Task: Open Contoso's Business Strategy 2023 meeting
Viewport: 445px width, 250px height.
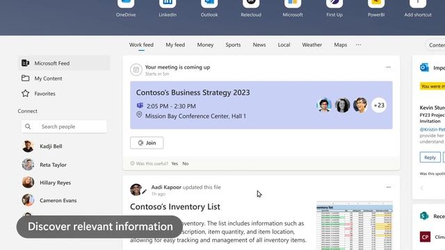Action: coord(193,92)
